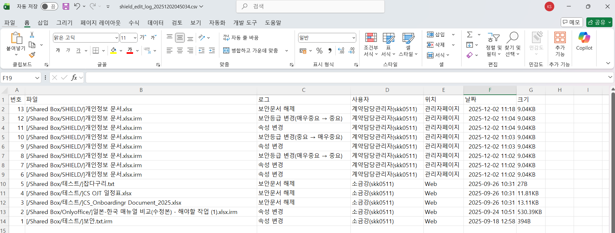The width and height of the screenshot is (615, 233).
Task: Click the AutoSum sigma icon
Action: pos(470,34)
